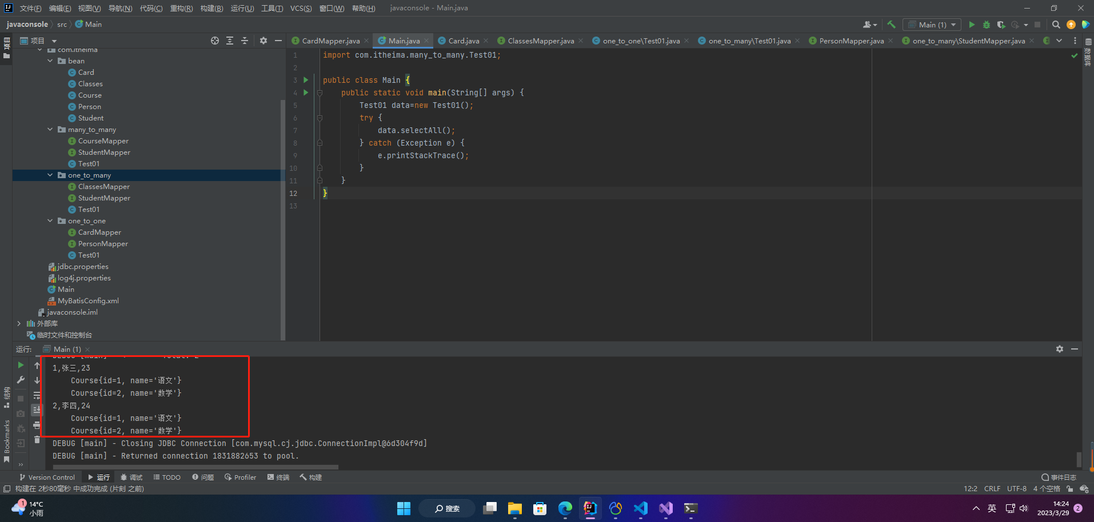Switch to the PersonMapper.java tab
Image resolution: width=1094 pixels, height=522 pixels.
[851, 41]
